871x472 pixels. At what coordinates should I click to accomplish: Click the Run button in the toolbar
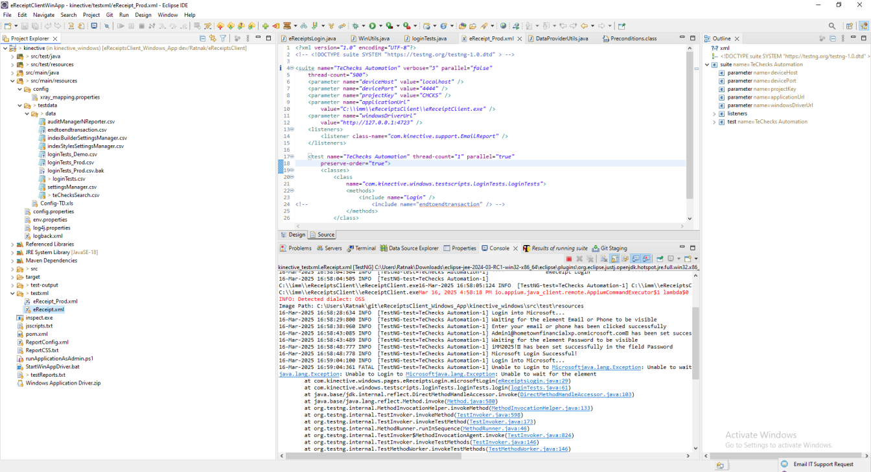(x=372, y=26)
